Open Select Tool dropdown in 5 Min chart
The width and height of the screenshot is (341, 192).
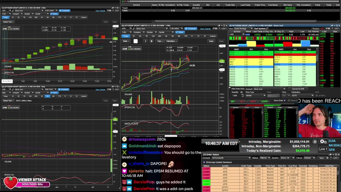point(8,22)
